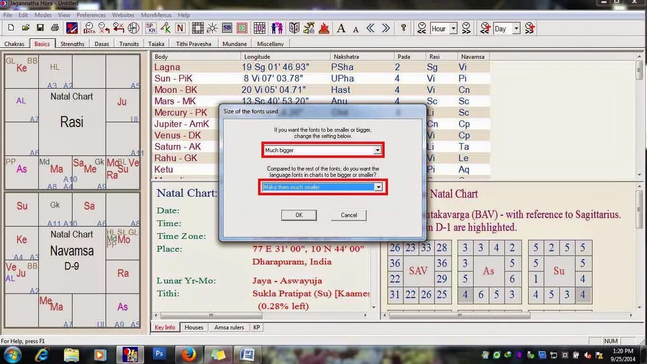
Task: Step time backward with clock icon beside Hour
Action: coord(422,28)
